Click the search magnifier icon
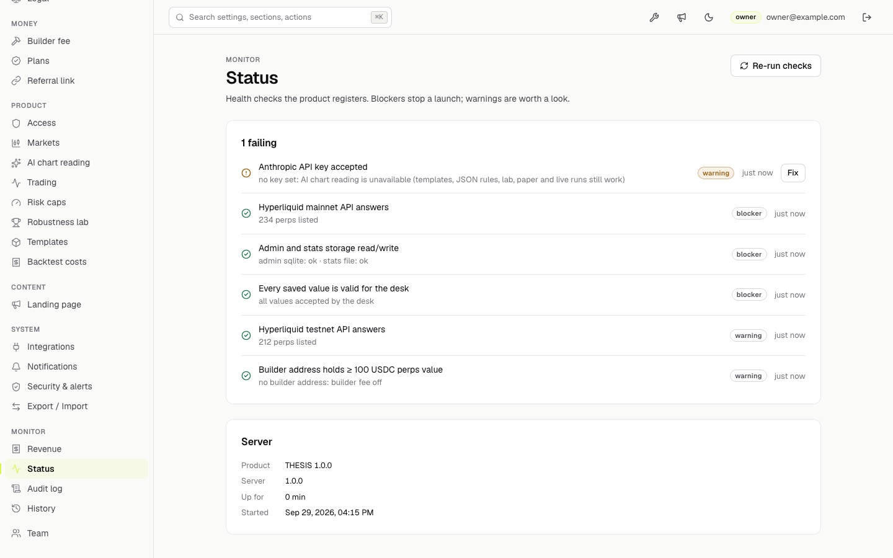 [180, 17]
